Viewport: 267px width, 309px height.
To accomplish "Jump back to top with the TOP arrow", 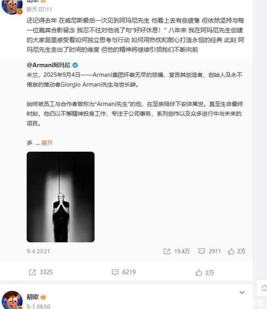I will 264,288.
